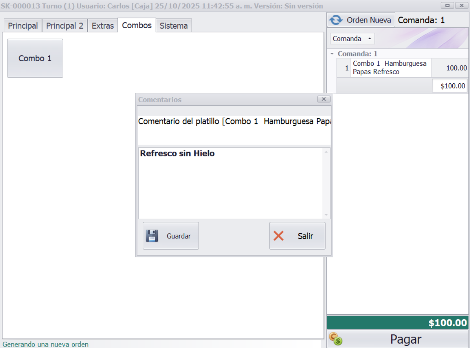
Task: Go to the Sistema tab
Action: (174, 26)
